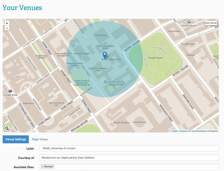Edit the Courtesy of input field
Screen dimensions: 224x171
[x=129, y=158]
